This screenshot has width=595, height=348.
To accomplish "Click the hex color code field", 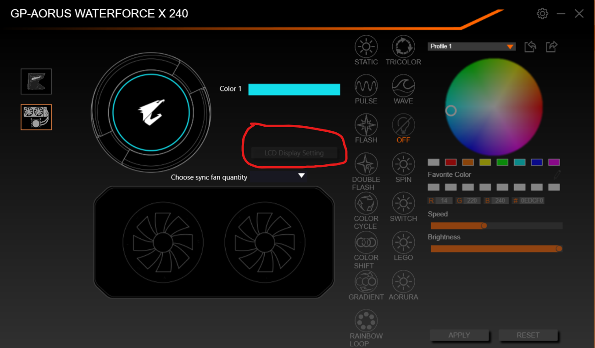I will [532, 201].
